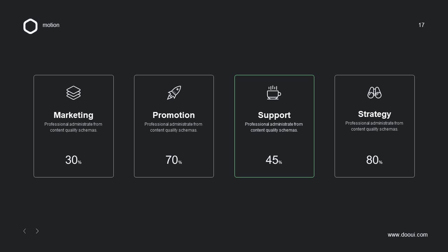Select the stacked layers Marketing icon
The width and height of the screenshot is (448, 252).
coord(73,93)
